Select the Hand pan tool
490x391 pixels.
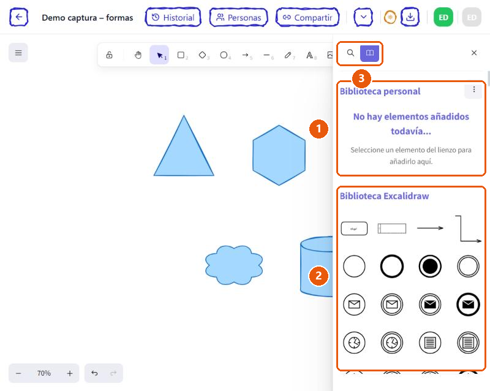click(x=138, y=55)
